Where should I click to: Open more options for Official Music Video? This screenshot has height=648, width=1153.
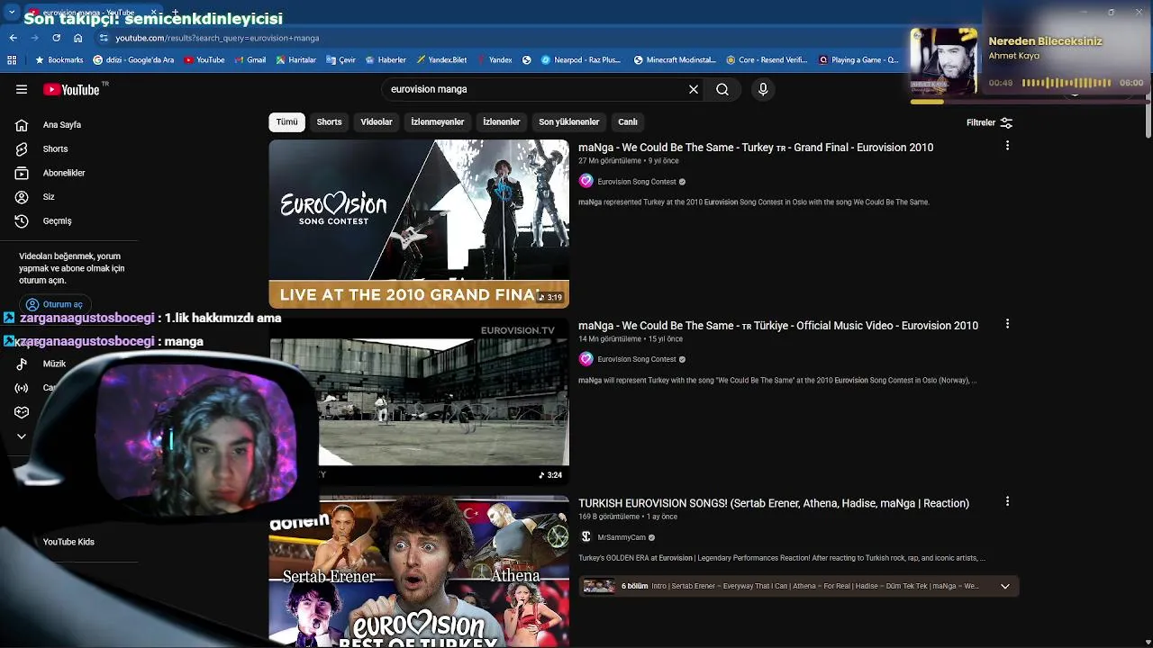tap(1007, 324)
